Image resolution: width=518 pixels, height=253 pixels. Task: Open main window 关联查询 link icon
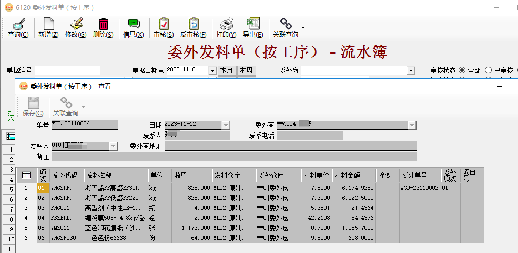point(286,28)
